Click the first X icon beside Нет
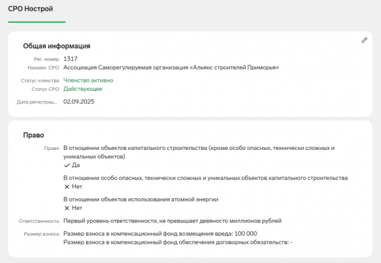The width and height of the screenshot is (381, 263). (67, 187)
